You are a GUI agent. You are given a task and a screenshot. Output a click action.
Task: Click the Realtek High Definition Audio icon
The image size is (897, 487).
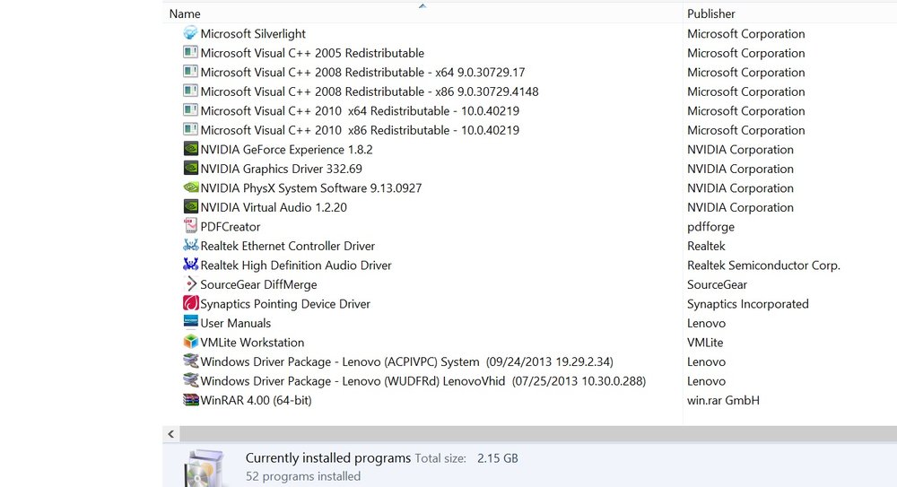click(190, 265)
